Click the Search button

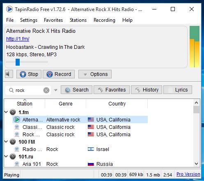[76, 90]
